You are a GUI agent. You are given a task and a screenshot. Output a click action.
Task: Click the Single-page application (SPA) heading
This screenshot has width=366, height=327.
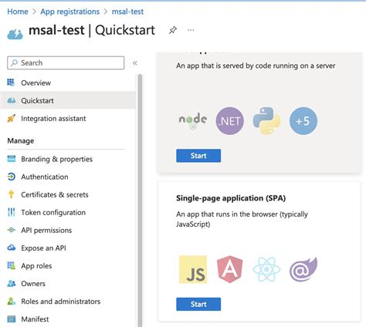coord(231,198)
